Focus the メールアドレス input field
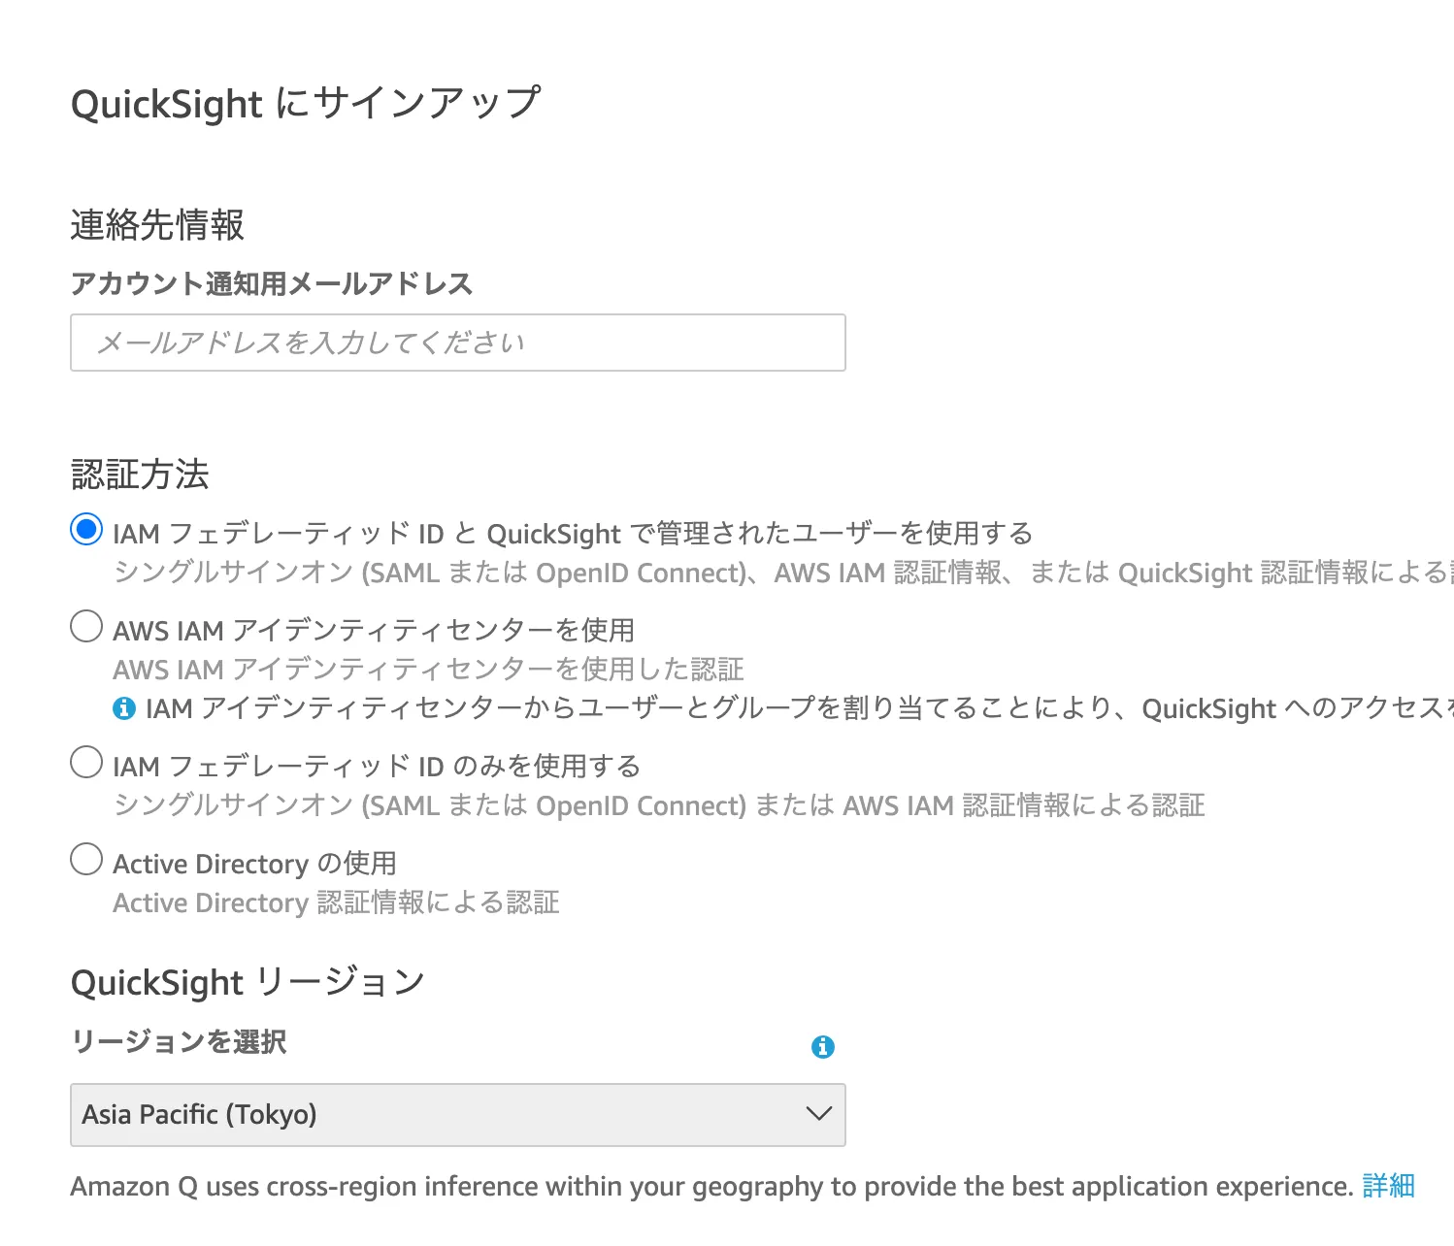 coord(457,343)
